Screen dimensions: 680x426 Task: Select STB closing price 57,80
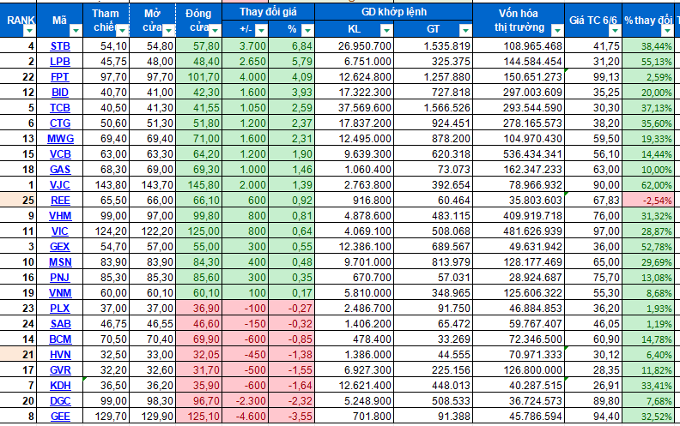point(198,46)
